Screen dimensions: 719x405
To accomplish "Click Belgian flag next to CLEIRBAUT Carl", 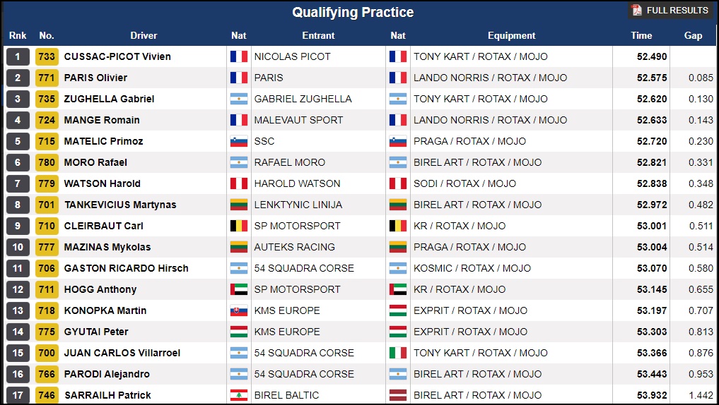I will click(239, 226).
